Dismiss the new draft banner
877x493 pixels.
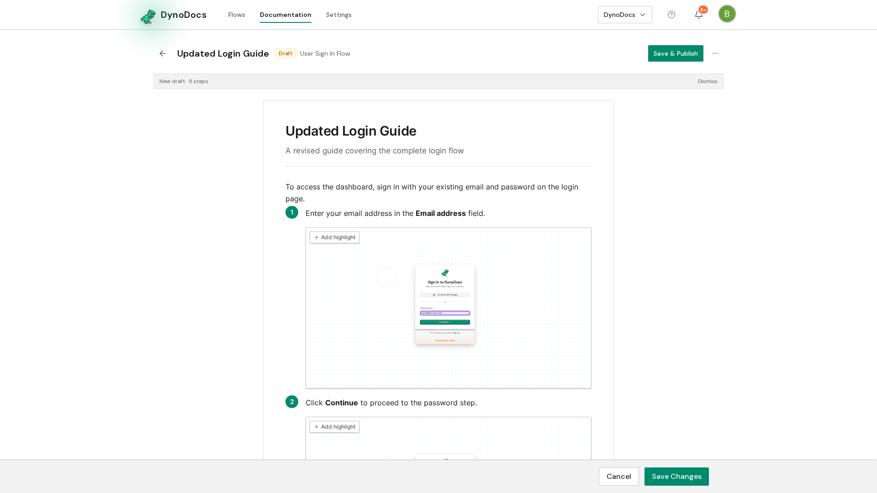tap(708, 81)
